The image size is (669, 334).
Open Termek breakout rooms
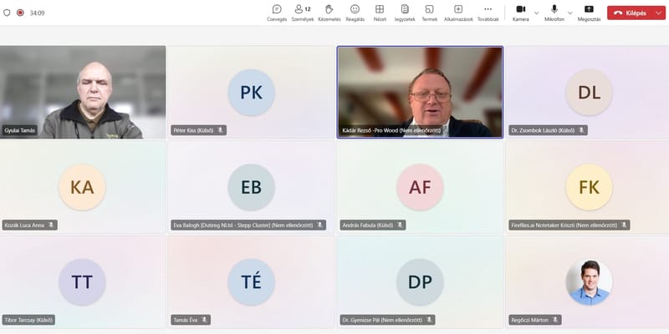pyautogui.click(x=429, y=13)
